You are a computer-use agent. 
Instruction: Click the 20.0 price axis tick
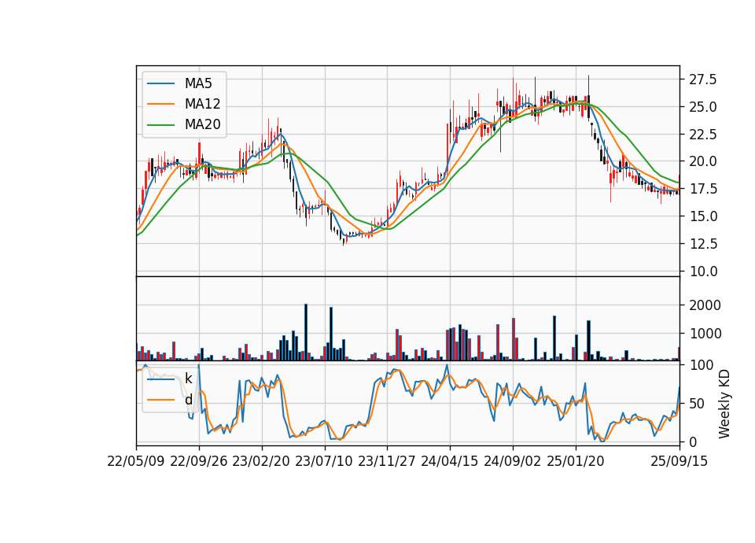click(703, 161)
